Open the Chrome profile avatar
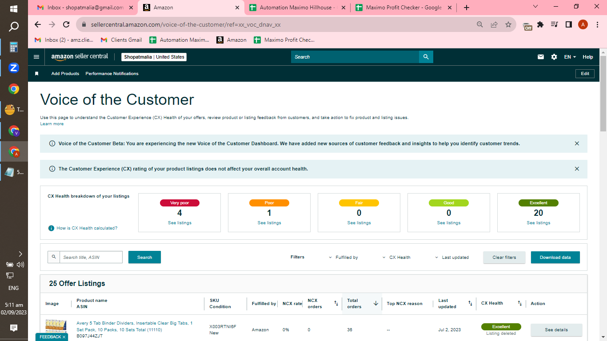 pyautogui.click(x=583, y=25)
